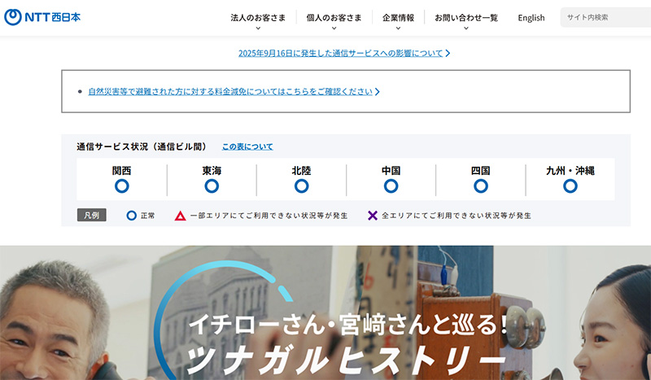The image size is (651, 380).
Task: Click the blue circle 正常 legend icon
Action: point(132,216)
